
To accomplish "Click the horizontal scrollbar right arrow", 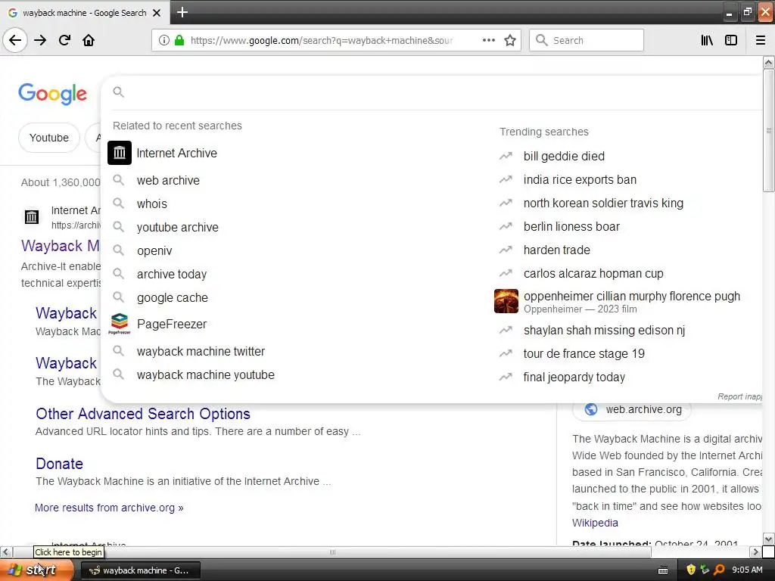I will 755,551.
